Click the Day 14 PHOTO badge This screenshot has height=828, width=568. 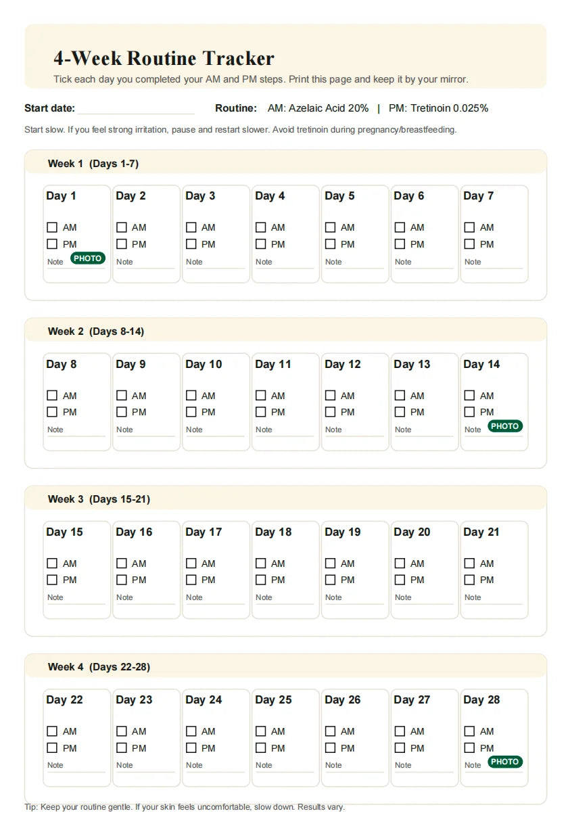[x=505, y=426]
